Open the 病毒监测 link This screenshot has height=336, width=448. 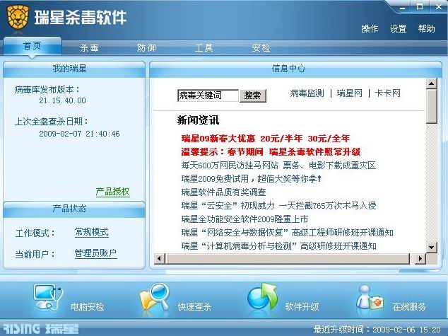307,93
